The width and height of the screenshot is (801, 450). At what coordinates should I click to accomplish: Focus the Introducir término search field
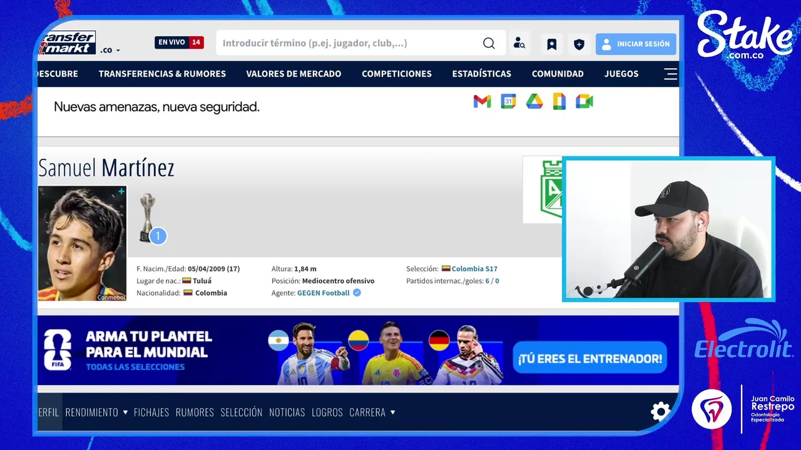(349, 43)
